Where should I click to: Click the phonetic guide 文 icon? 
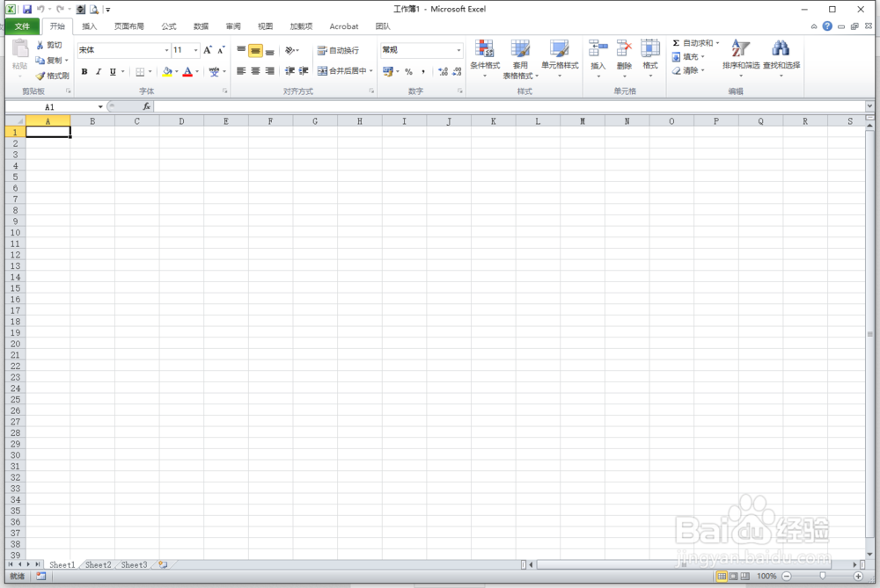214,71
